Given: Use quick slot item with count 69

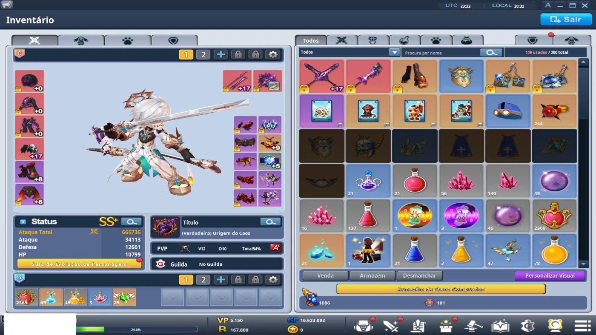Looking at the screenshot, I should (51, 298).
